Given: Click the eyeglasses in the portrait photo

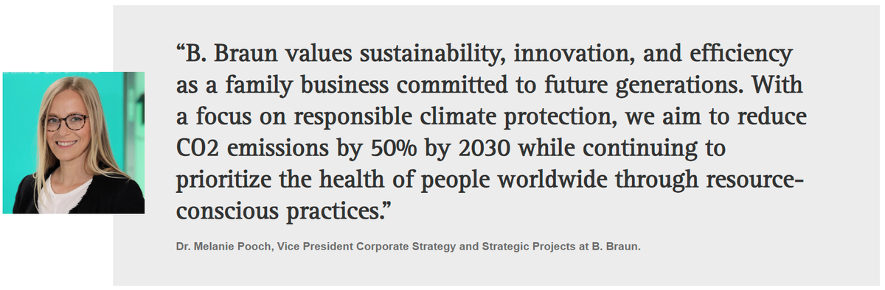Looking at the screenshot, I should [66, 122].
